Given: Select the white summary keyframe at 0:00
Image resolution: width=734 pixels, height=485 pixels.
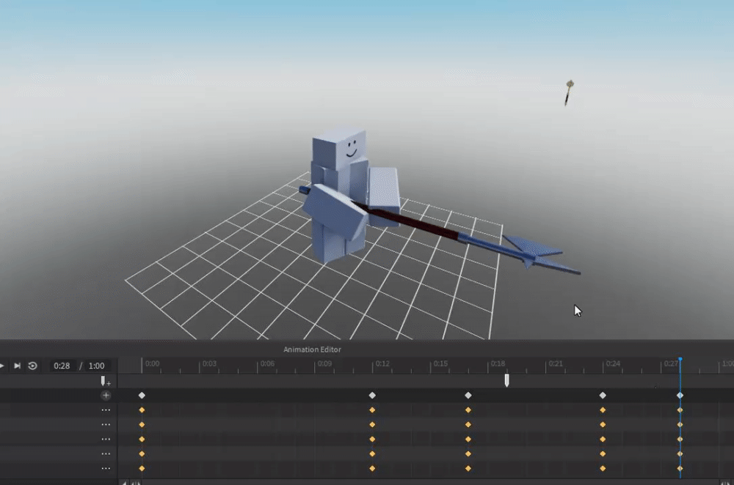Looking at the screenshot, I should (142, 396).
